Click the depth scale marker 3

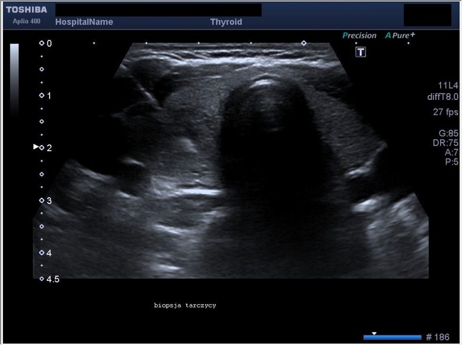click(x=46, y=200)
